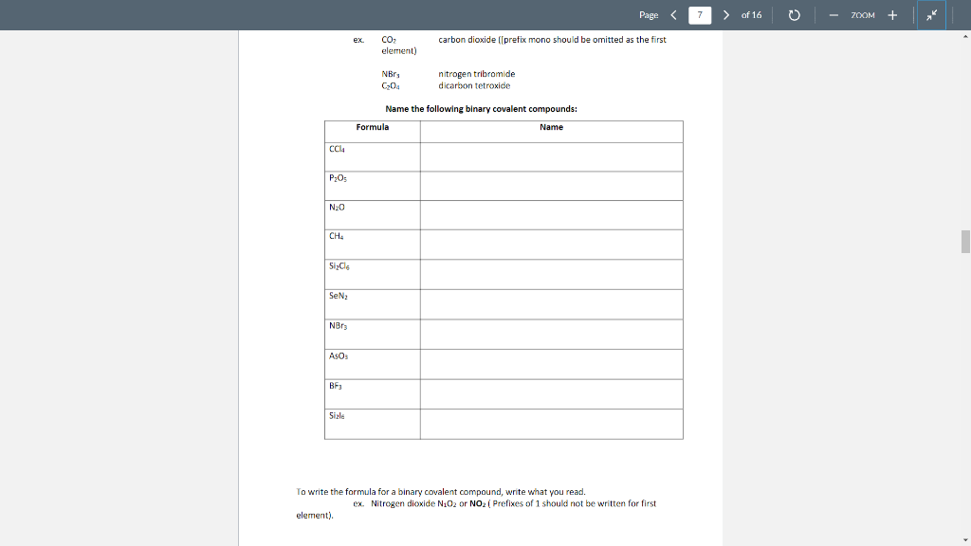Click the Name cell beside SeN2

[x=550, y=304]
